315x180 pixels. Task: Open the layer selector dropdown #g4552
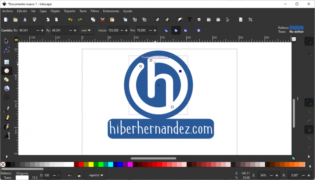pyautogui.click(x=95, y=175)
